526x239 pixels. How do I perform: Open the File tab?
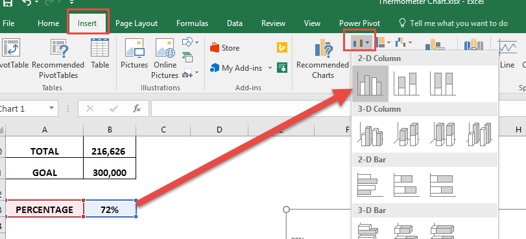8,23
